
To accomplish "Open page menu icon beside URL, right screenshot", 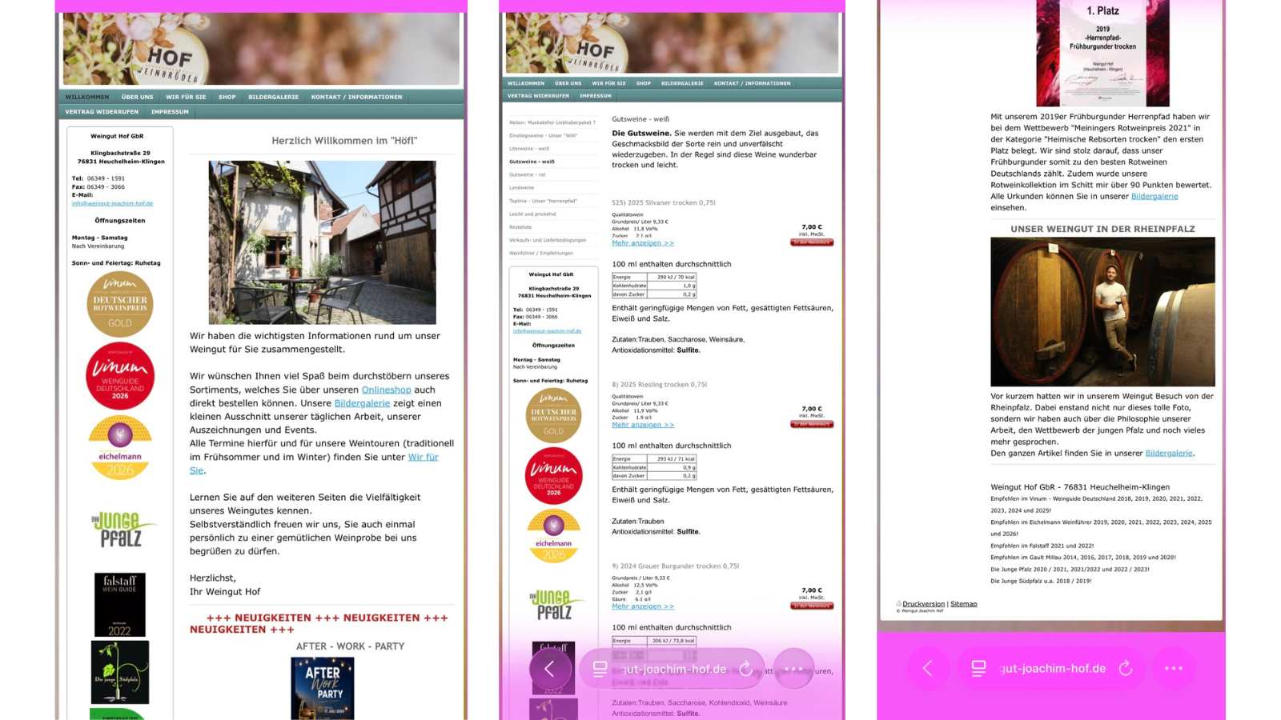I will (978, 668).
